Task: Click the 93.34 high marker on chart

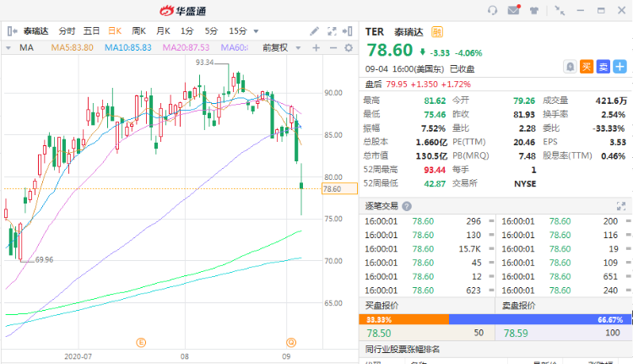Action: pos(205,62)
